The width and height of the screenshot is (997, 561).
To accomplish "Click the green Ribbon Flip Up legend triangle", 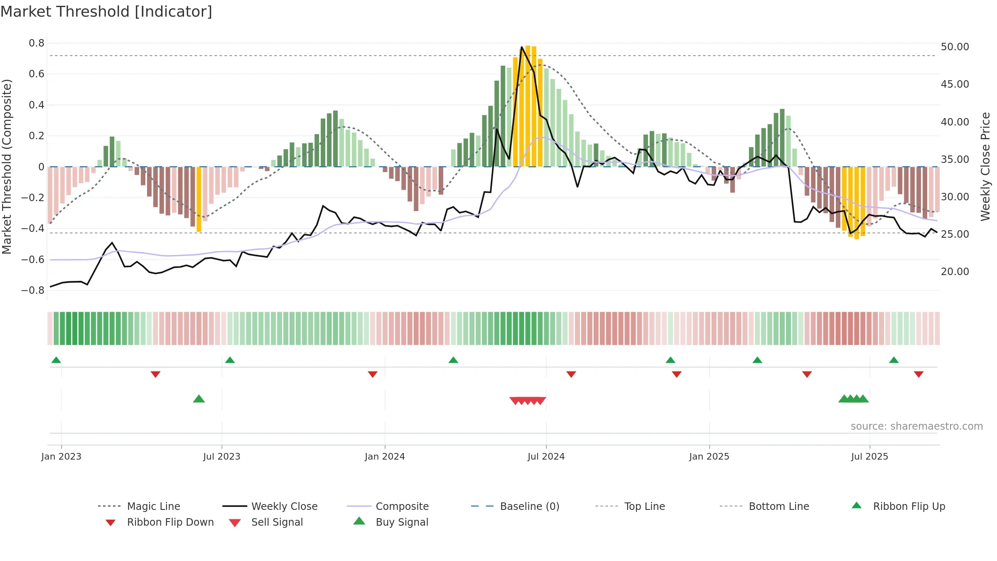I will (857, 505).
